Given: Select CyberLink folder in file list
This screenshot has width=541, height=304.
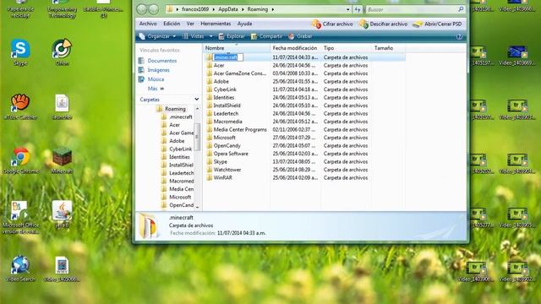Looking at the screenshot, I should (225, 90).
